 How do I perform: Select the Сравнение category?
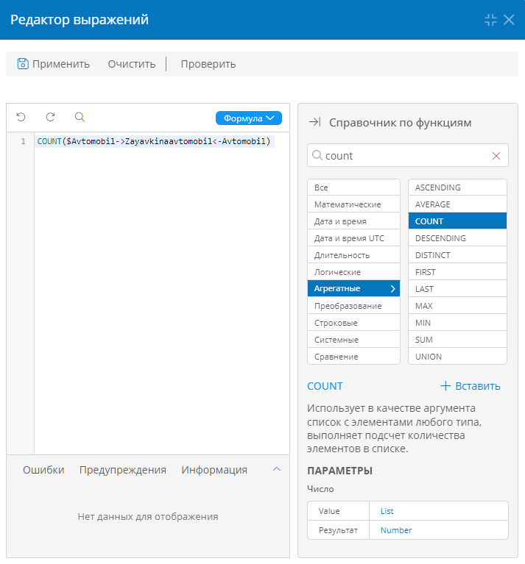tap(353, 357)
